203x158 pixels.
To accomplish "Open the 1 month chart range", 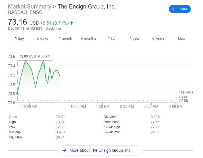I will (x=65, y=39).
